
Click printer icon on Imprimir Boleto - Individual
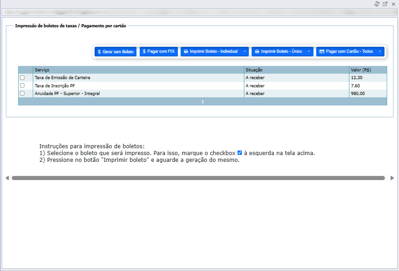(x=186, y=51)
